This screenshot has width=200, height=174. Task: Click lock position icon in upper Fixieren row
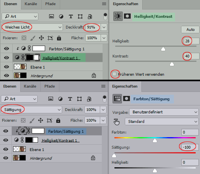pos(41,38)
